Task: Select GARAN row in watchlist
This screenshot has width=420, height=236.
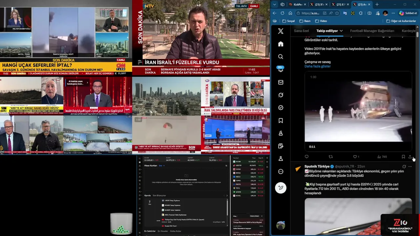Action: pyautogui.click(x=248, y=192)
